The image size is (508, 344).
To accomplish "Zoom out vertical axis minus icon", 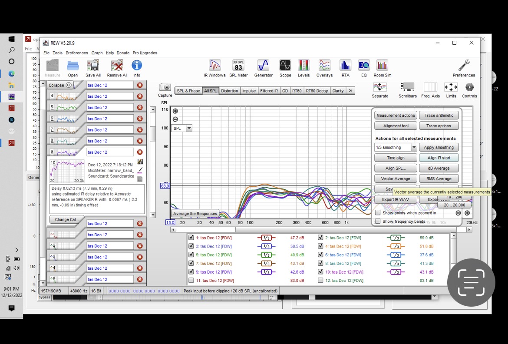I will point(175,119).
